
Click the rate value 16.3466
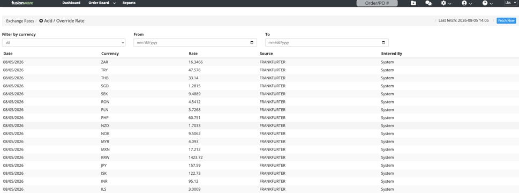(x=195, y=62)
